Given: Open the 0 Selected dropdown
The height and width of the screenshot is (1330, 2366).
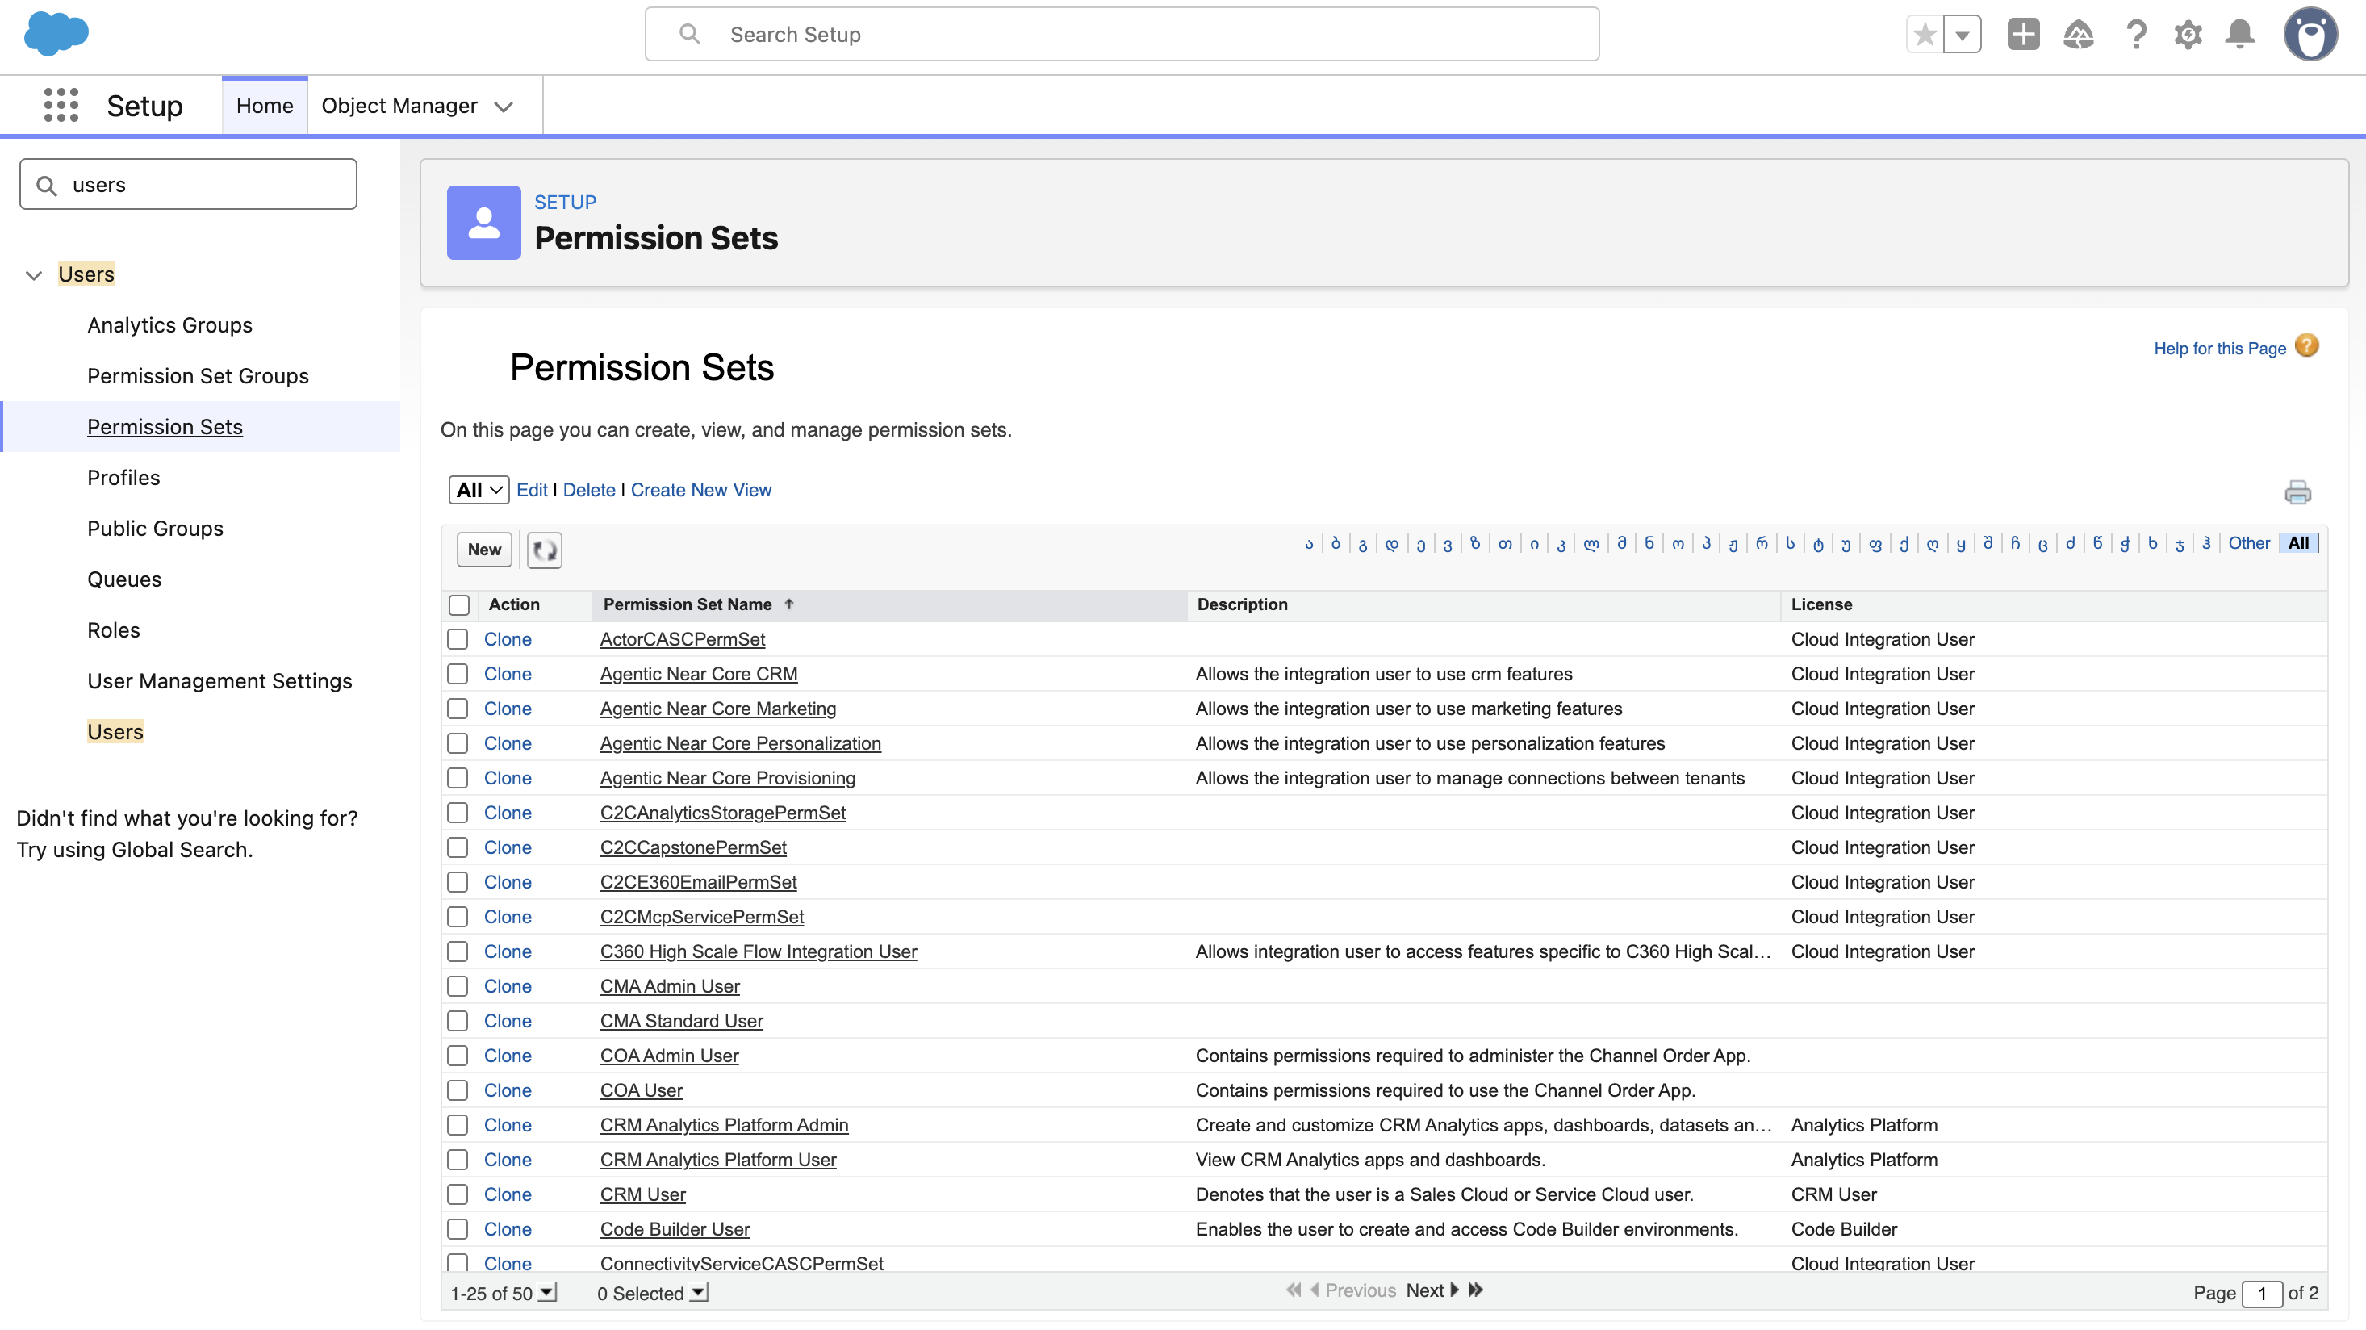Looking at the screenshot, I should [698, 1292].
